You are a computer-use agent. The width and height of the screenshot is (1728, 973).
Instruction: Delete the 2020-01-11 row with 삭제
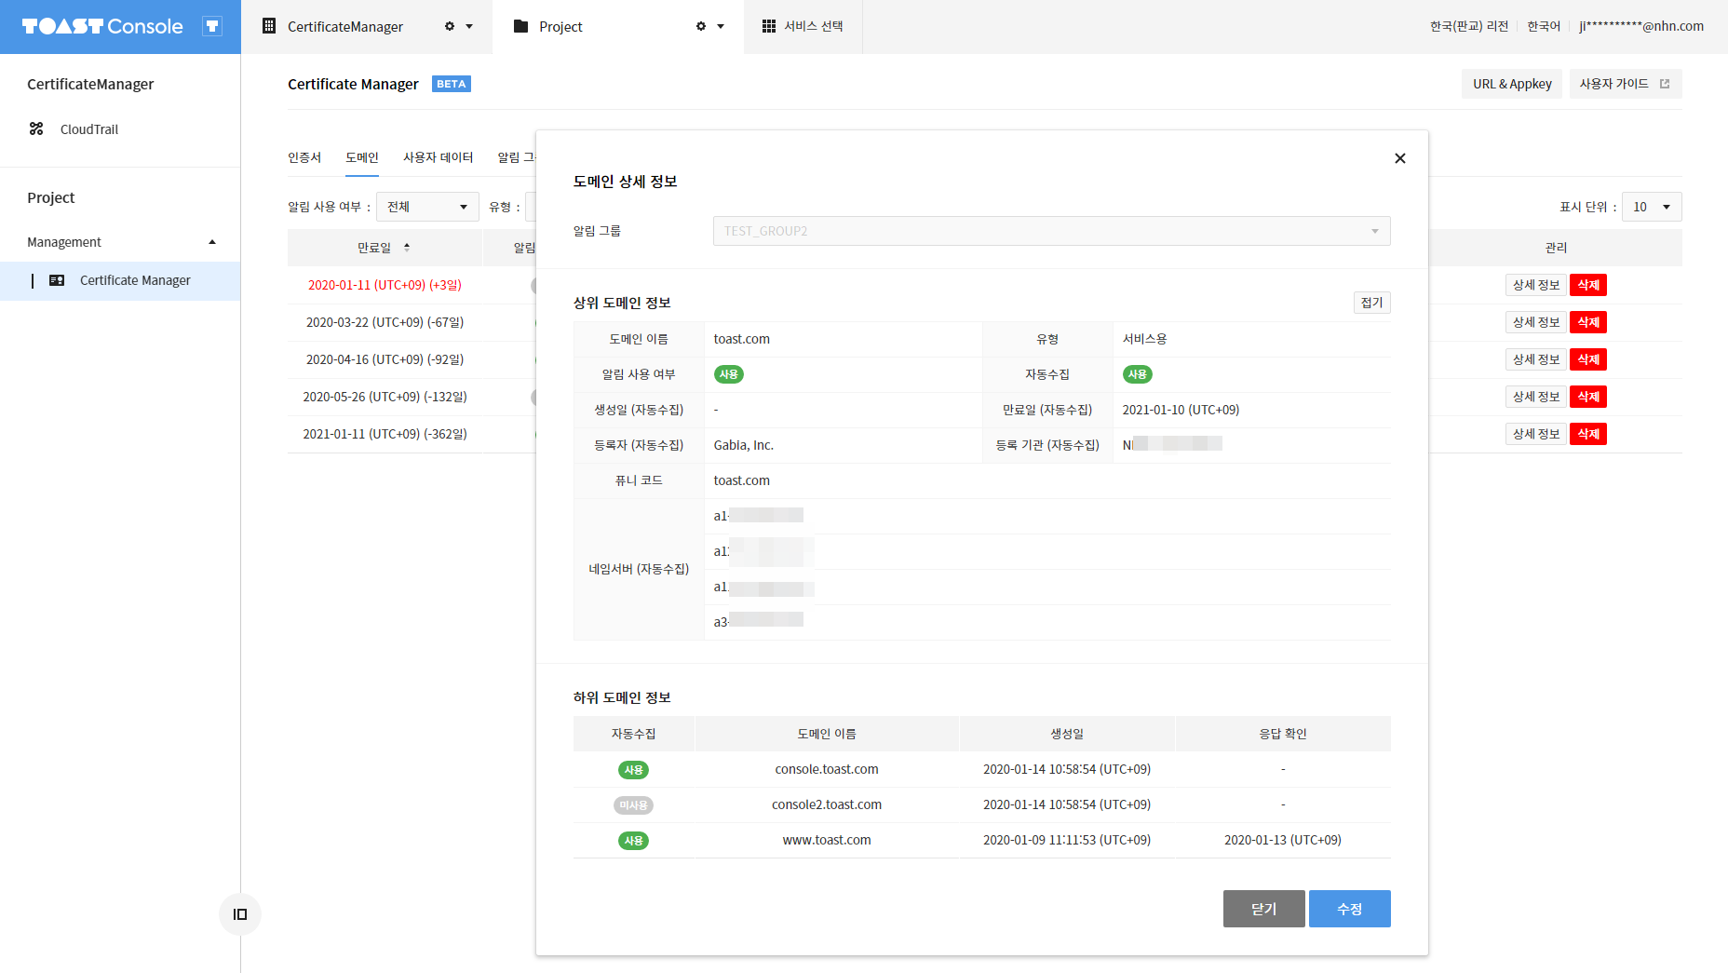(1588, 285)
